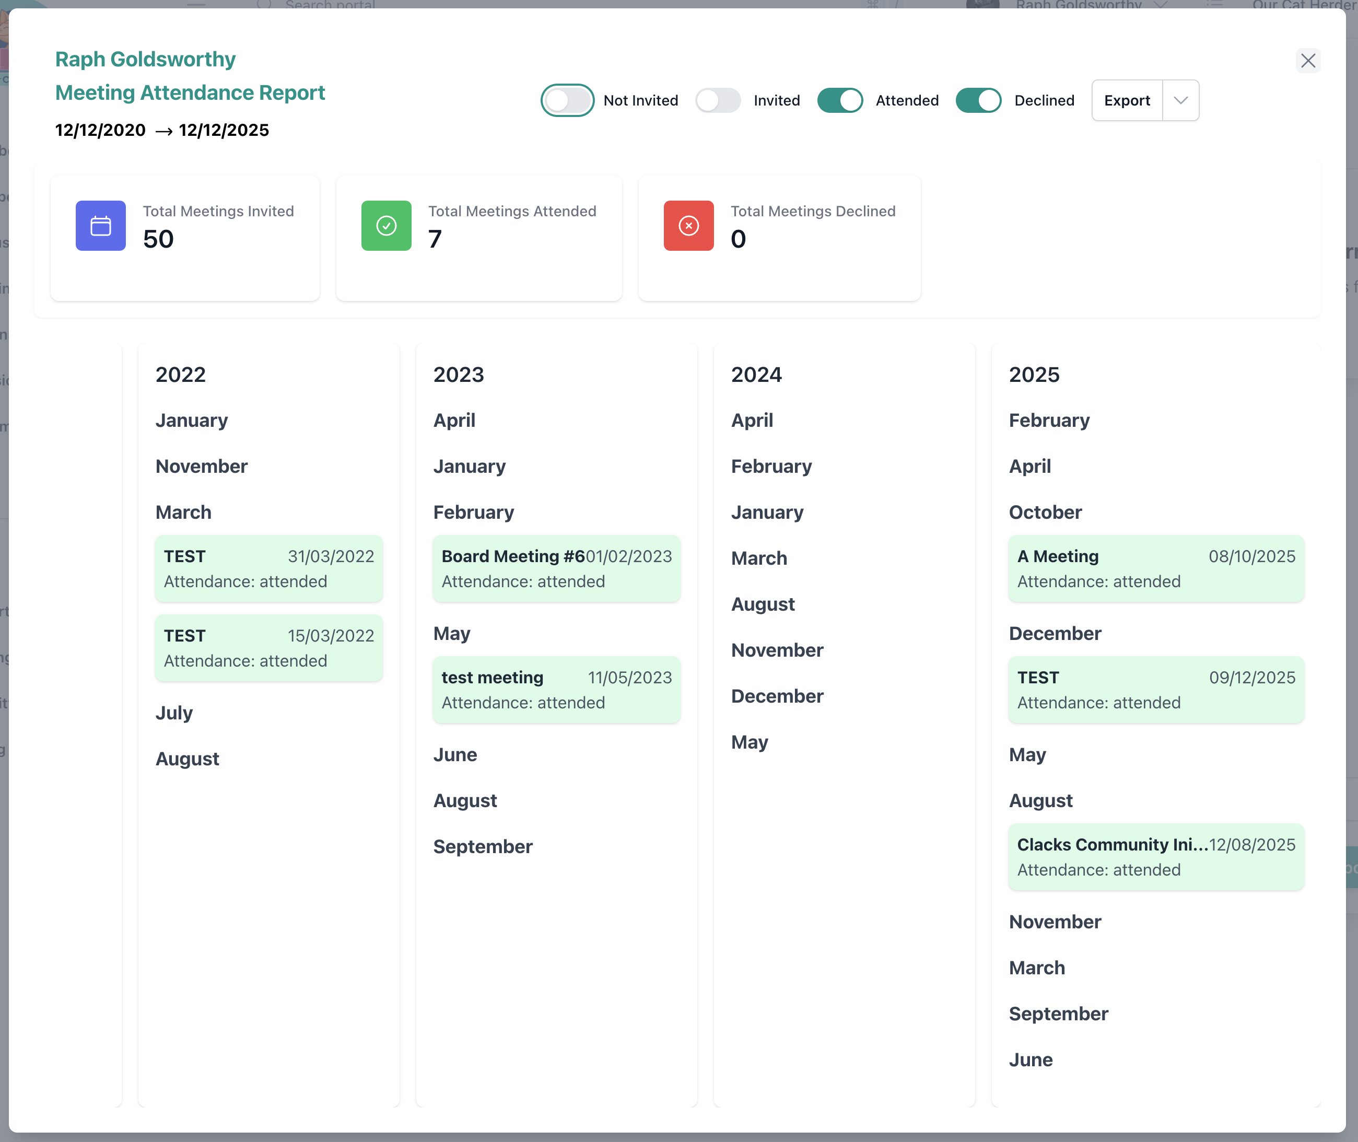Expand the December section under 2025
Screen dimensions: 1358x1142
tap(1055, 633)
